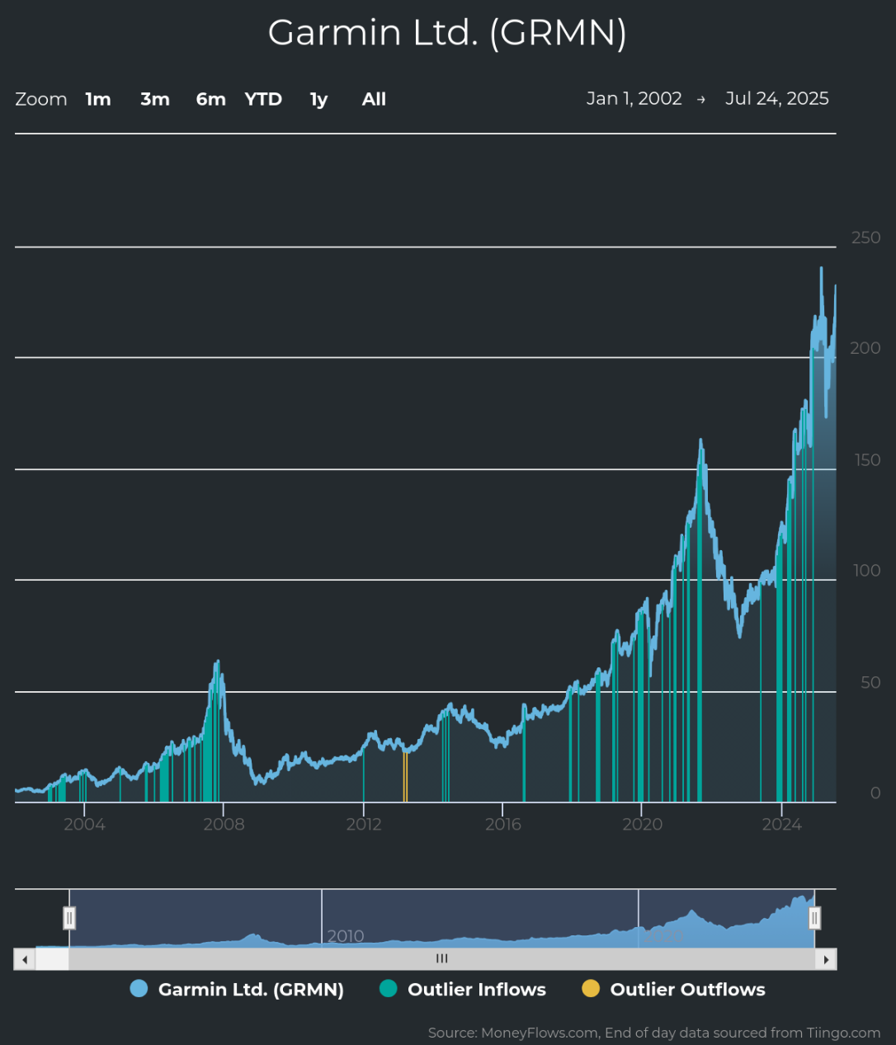The width and height of the screenshot is (896, 1045).
Task: Set zoom range to 3m
Action: tap(155, 99)
